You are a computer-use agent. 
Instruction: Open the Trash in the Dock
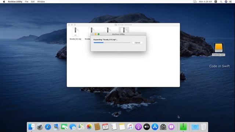pos(203,127)
